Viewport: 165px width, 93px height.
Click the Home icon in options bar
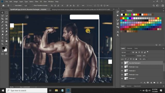[x=3, y=6]
